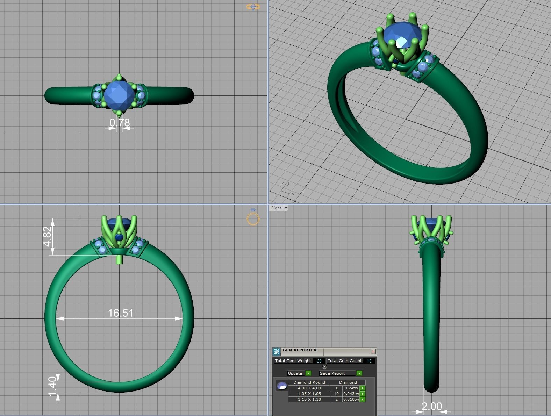
Task: Select the 0.78 prong dimension text
Action: click(x=120, y=123)
